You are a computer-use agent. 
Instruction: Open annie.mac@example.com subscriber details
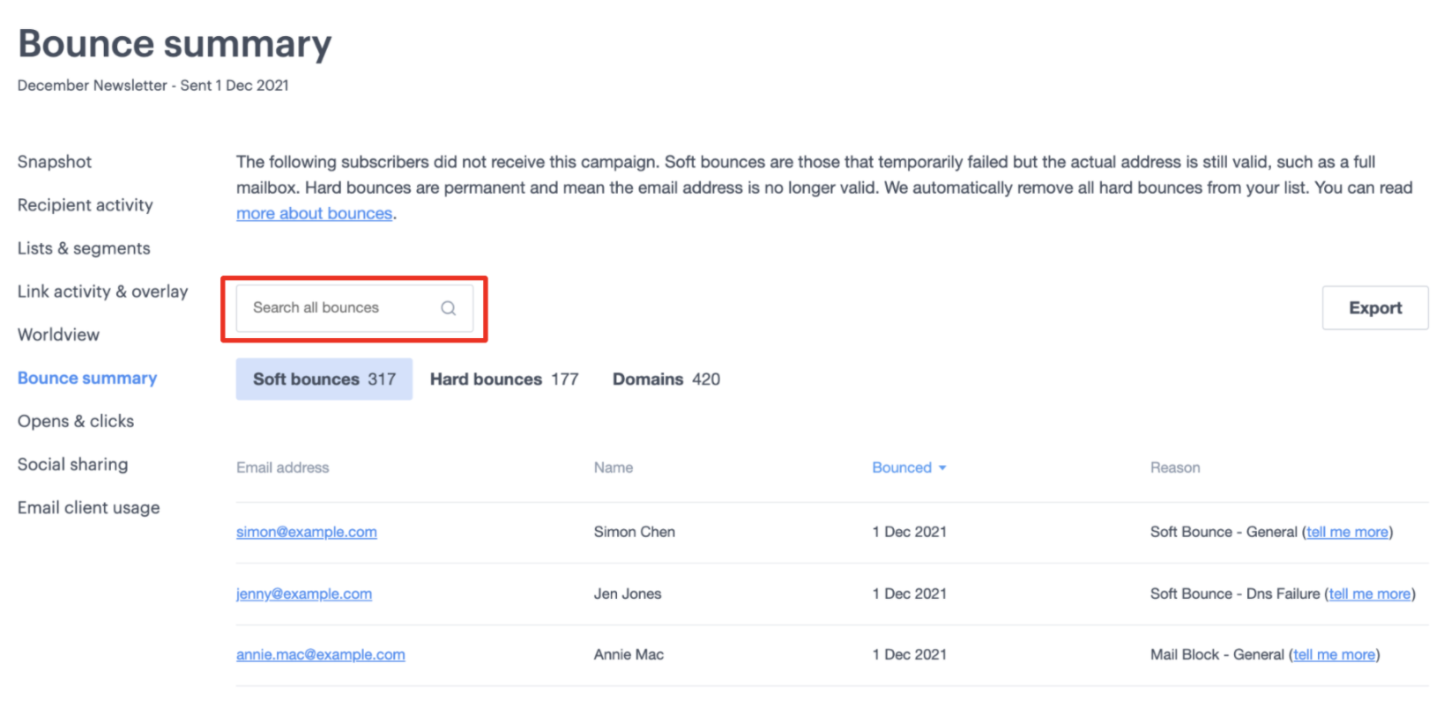(320, 654)
